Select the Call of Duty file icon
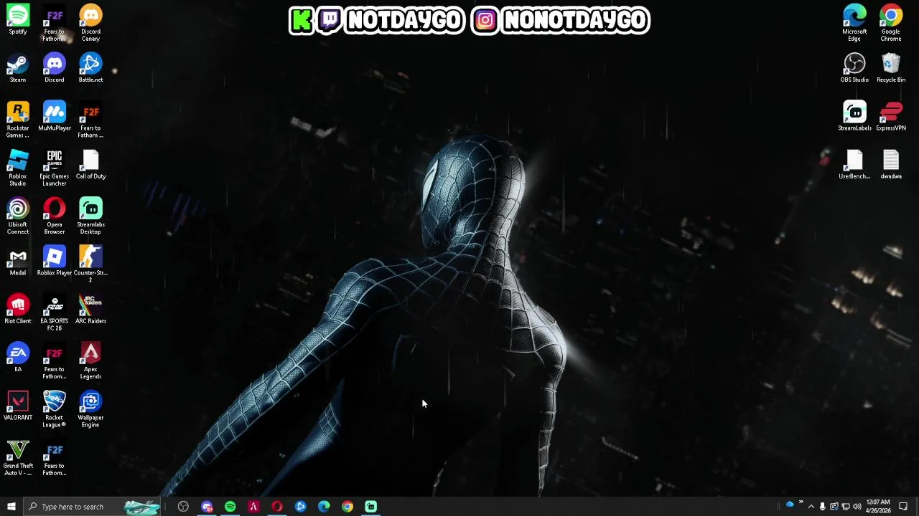 90,164
